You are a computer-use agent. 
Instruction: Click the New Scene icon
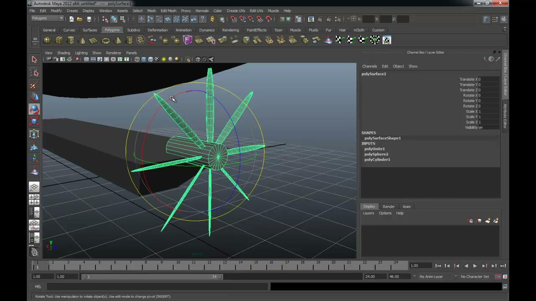[x=71, y=19]
